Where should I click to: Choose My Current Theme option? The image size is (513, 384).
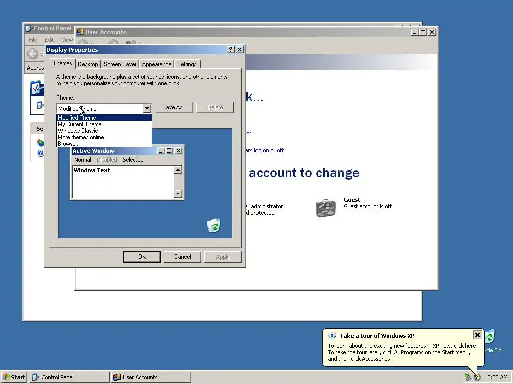pyautogui.click(x=104, y=124)
